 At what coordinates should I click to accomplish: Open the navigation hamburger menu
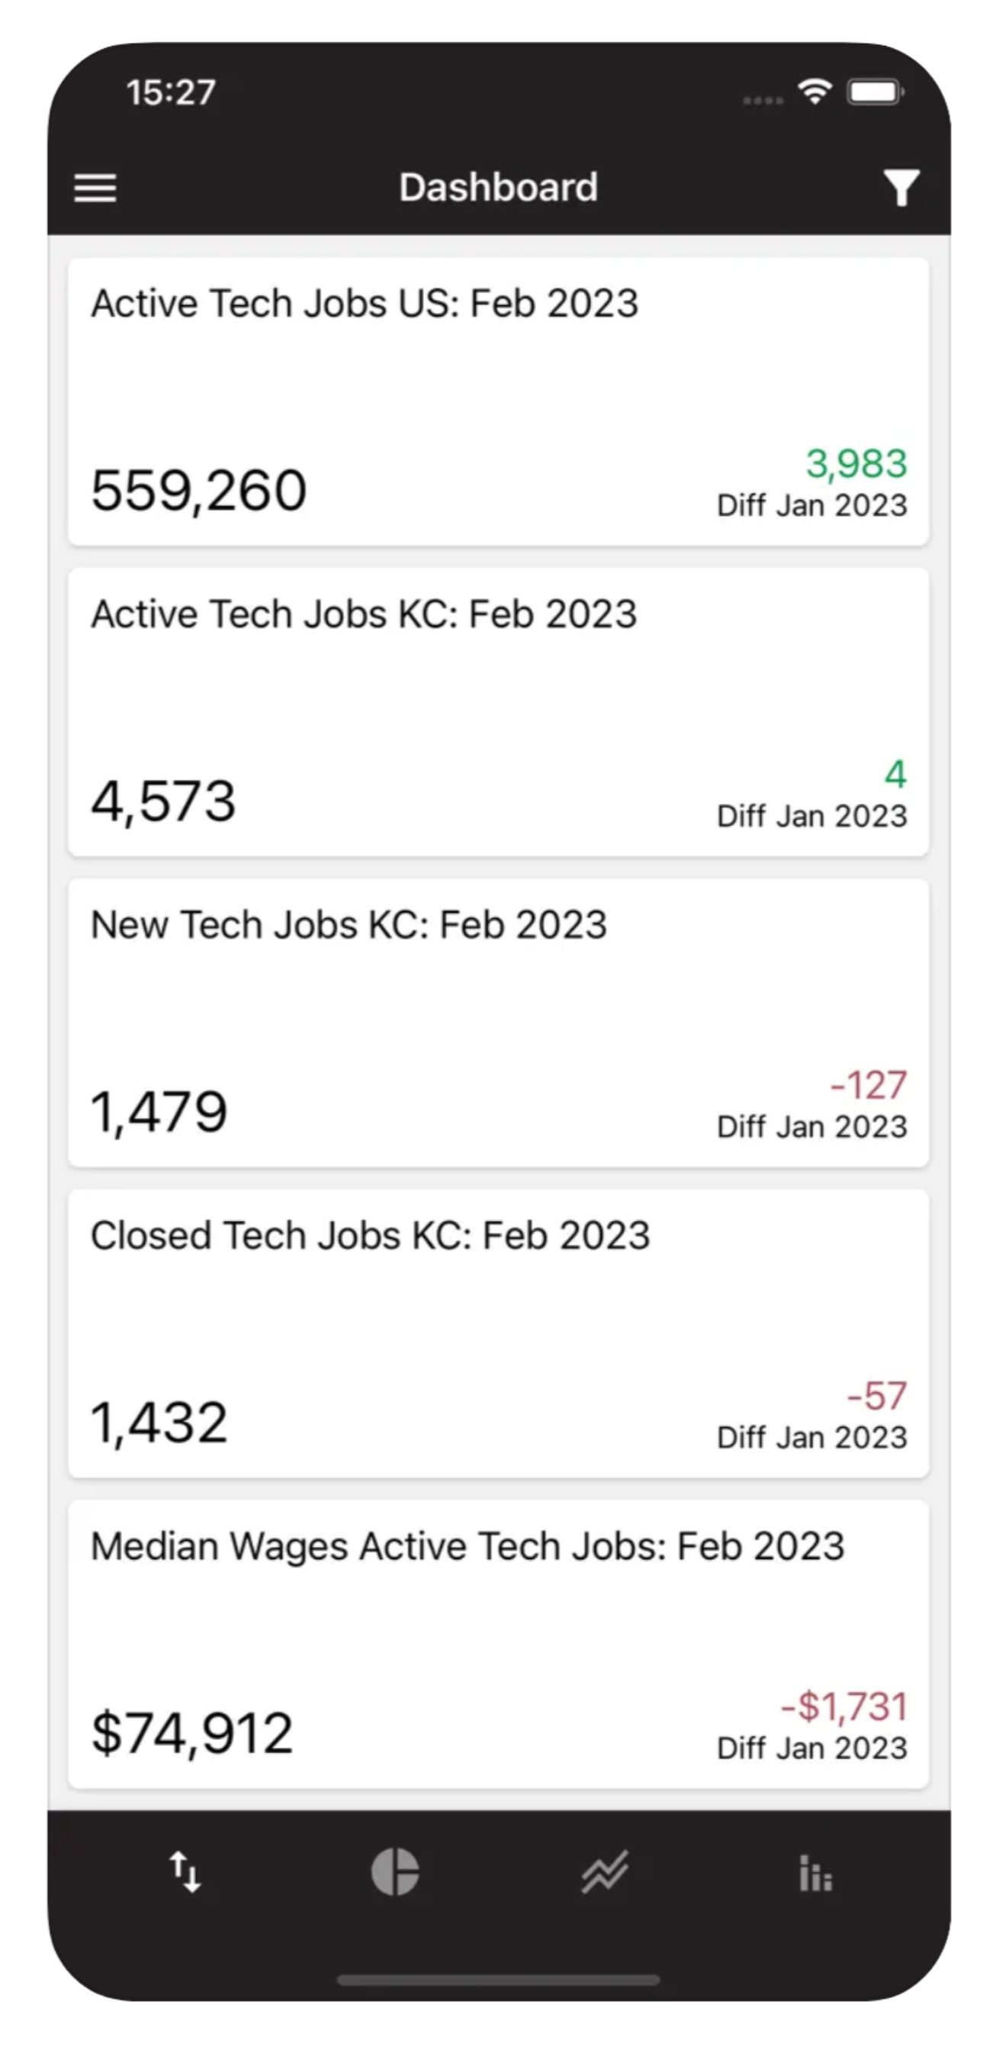point(95,188)
